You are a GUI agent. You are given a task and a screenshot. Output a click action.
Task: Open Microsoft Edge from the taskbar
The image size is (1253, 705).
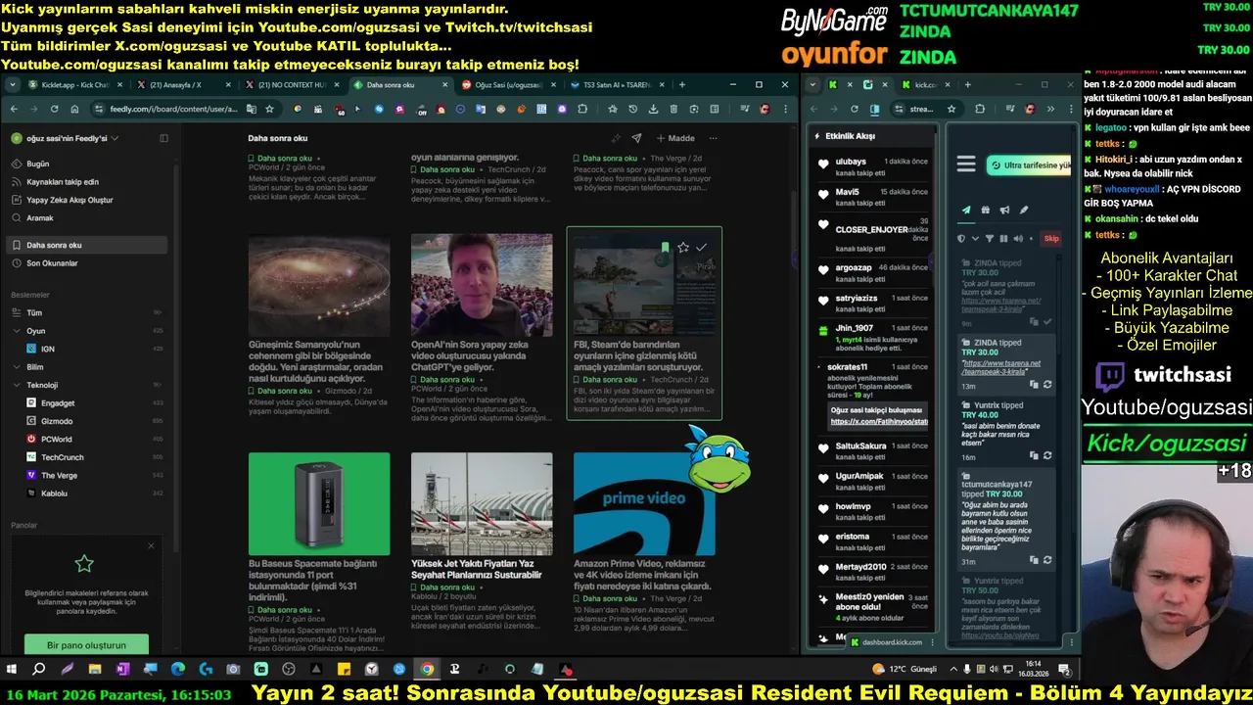pyautogui.click(x=178, y=670)
